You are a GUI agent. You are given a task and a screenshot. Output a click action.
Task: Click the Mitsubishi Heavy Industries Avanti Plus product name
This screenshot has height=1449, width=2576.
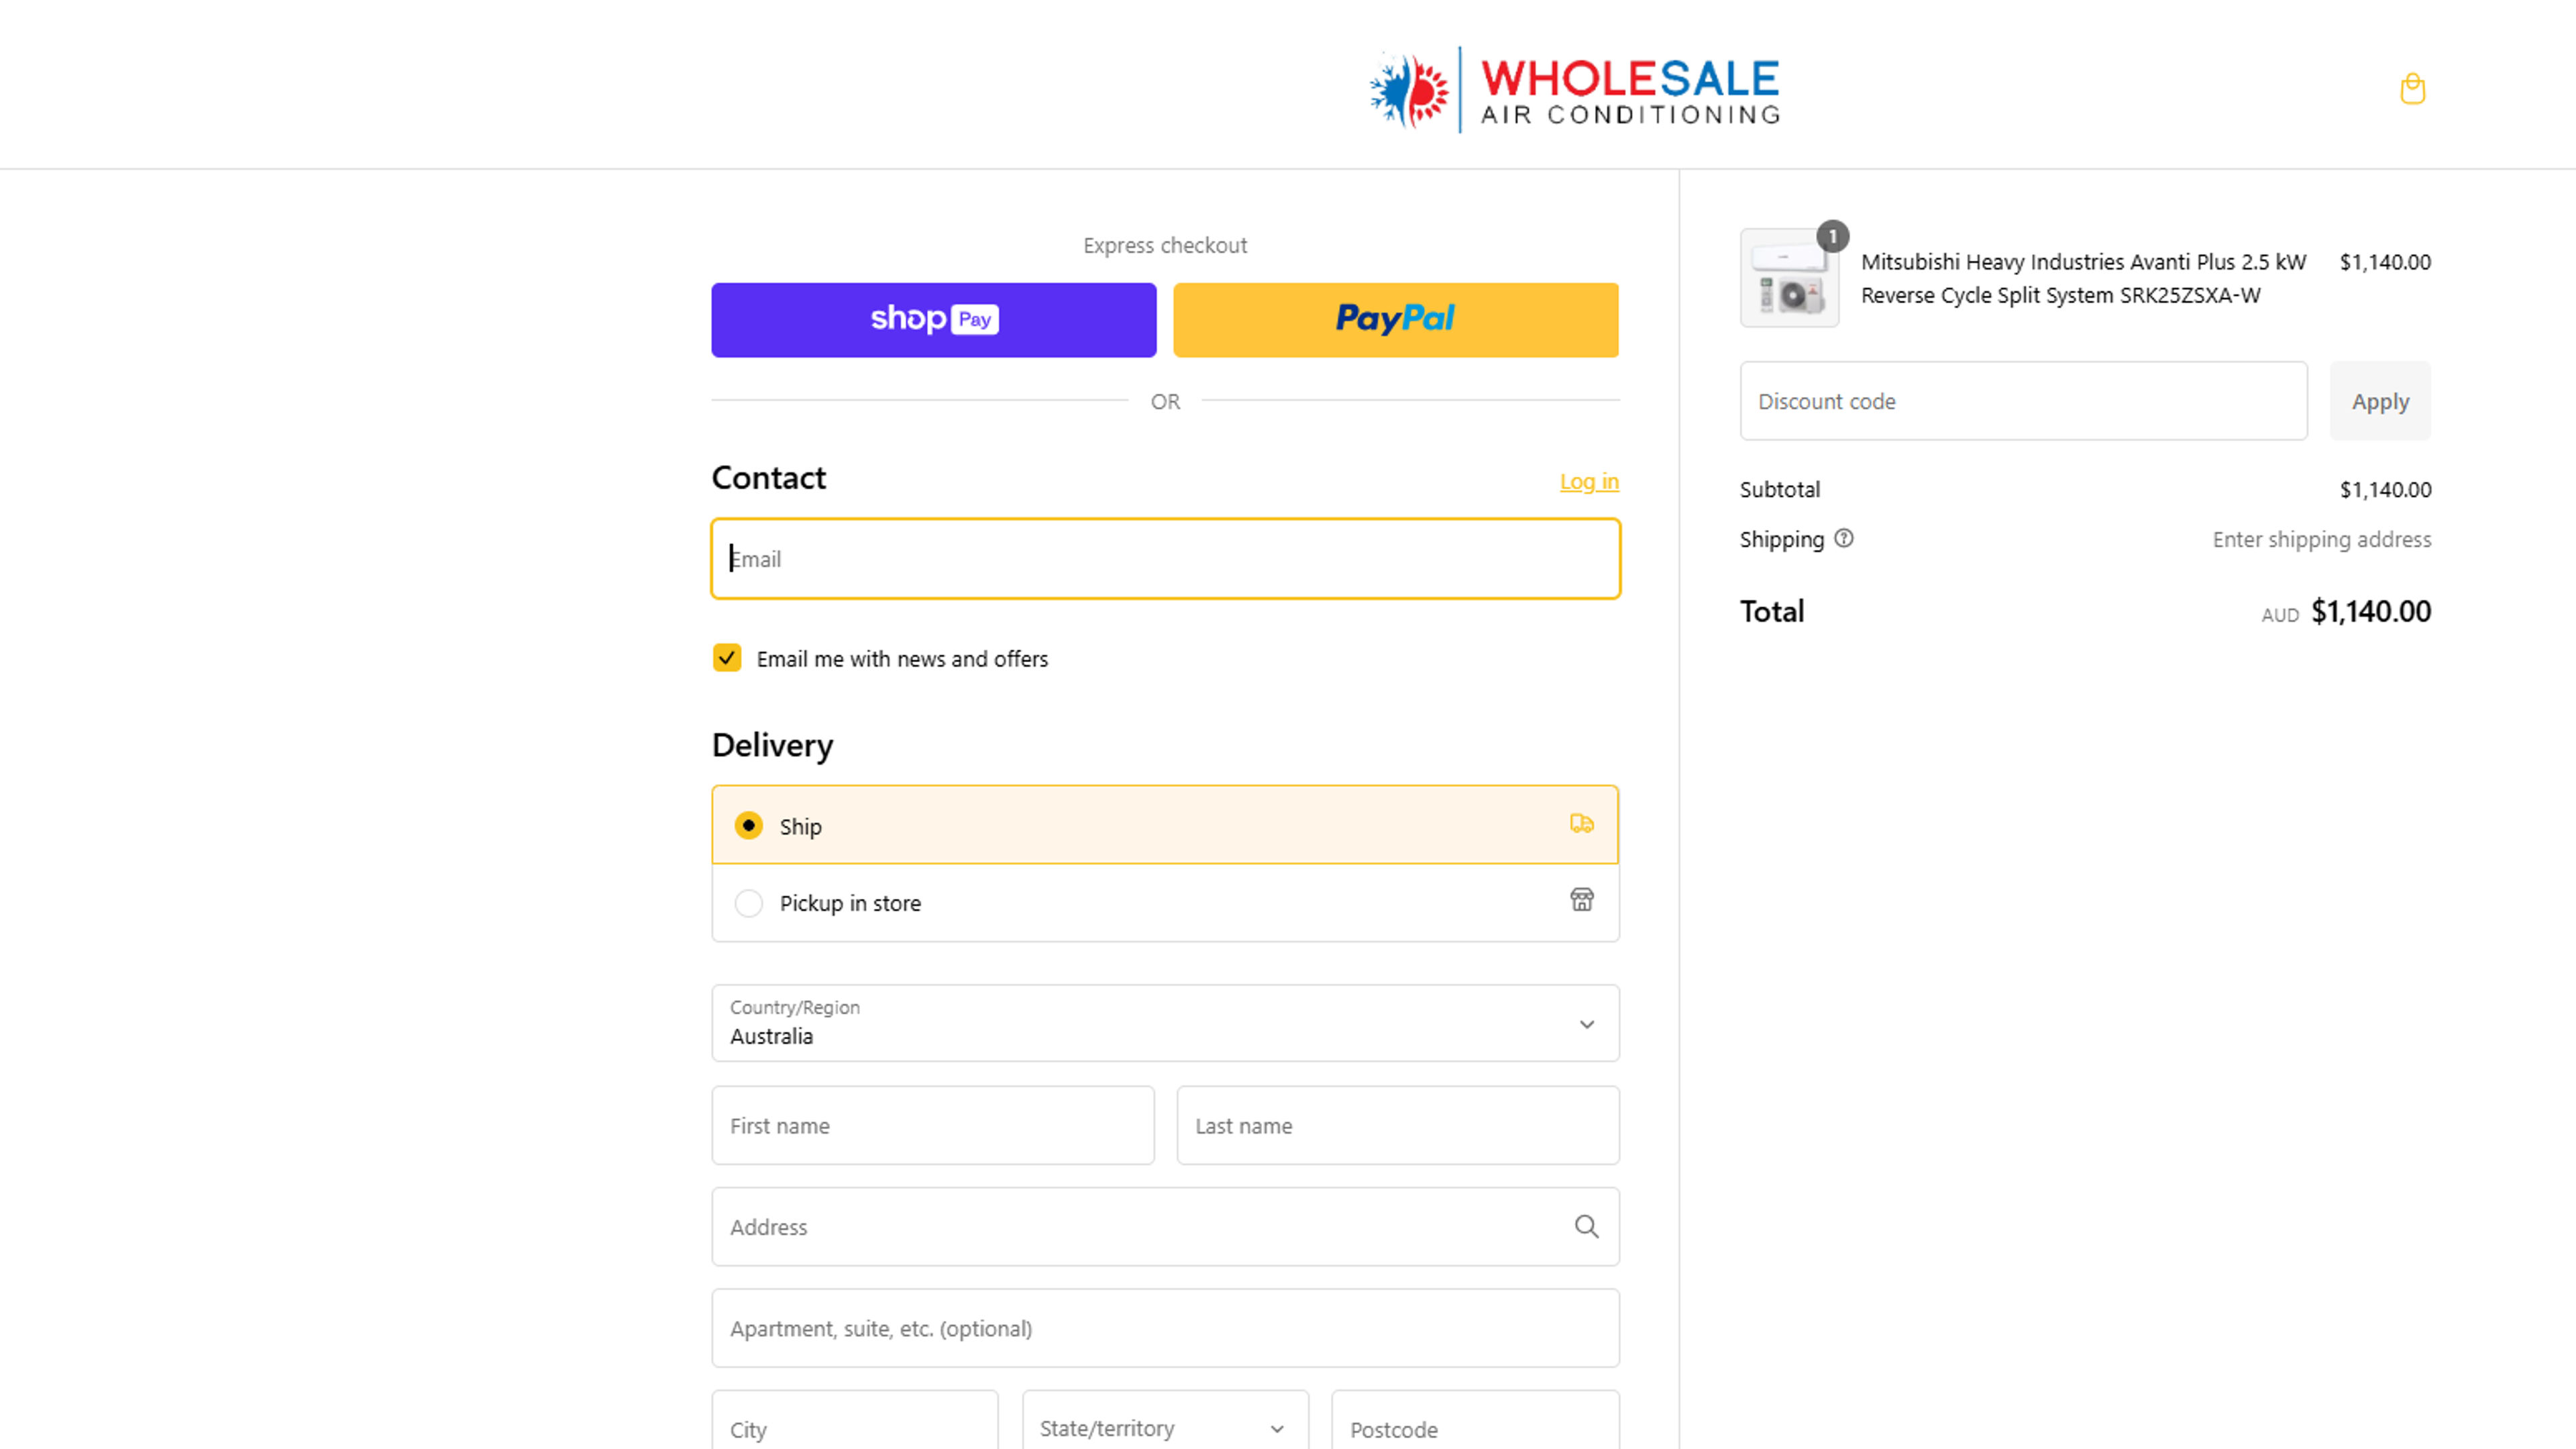[x=2083, y=278]
